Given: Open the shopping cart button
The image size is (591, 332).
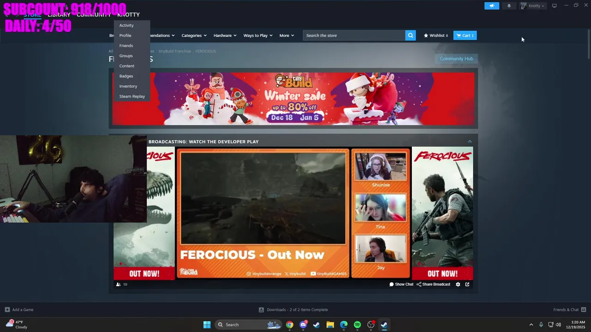Looking at the screenshot, I should (465, 36).
